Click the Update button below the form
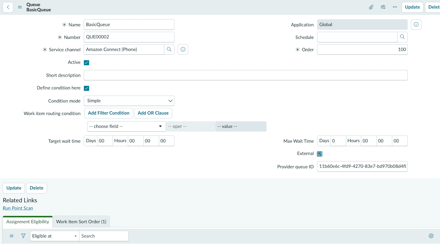 tap(14, 188)
